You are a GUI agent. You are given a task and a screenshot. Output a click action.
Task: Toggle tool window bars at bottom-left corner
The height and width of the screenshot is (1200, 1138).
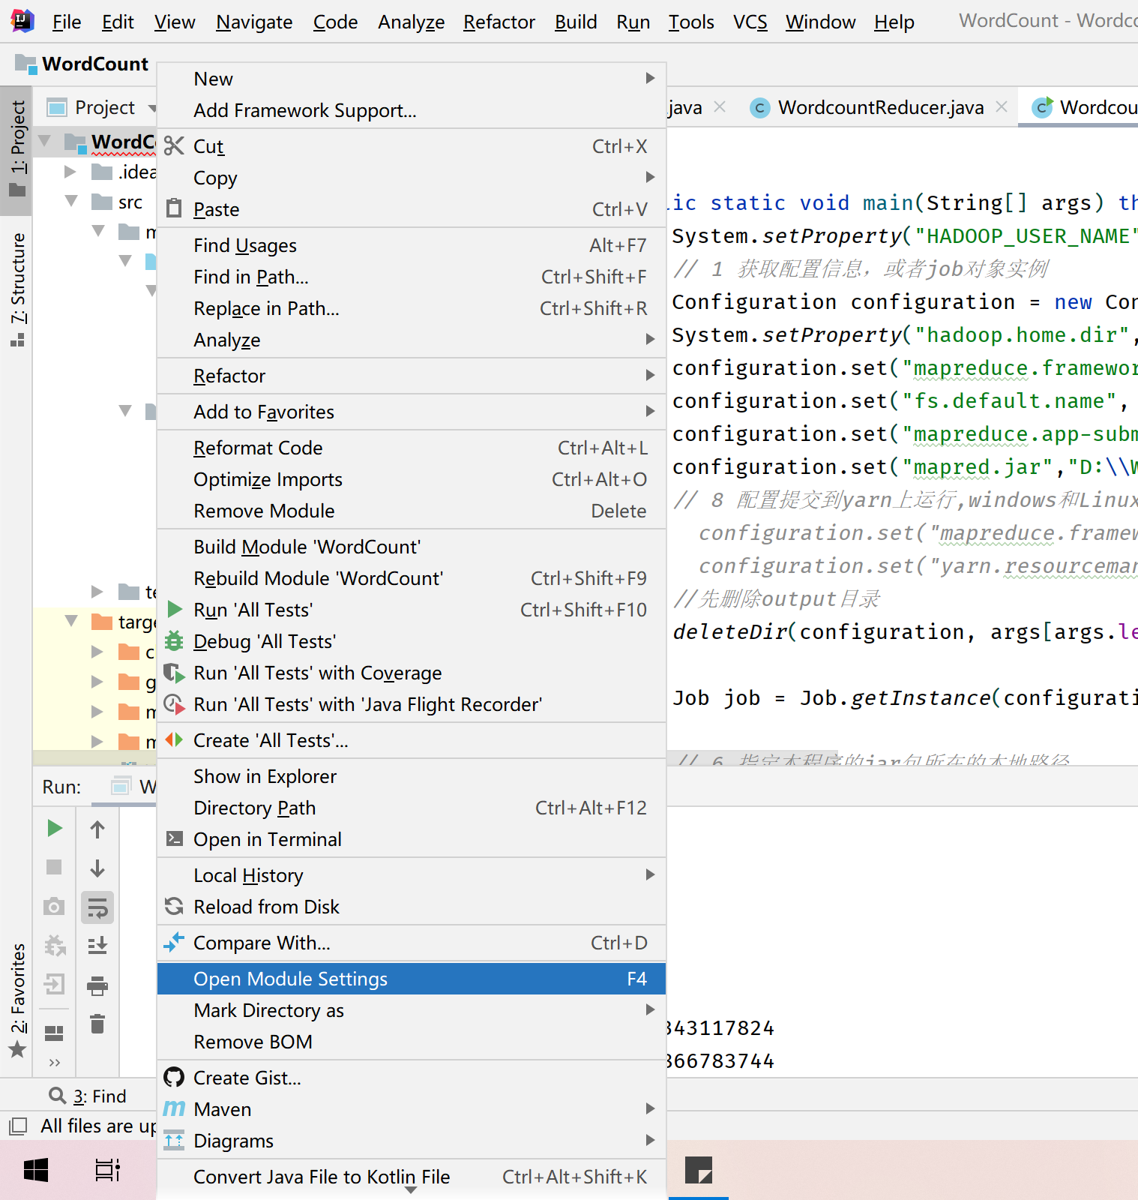17,1126
